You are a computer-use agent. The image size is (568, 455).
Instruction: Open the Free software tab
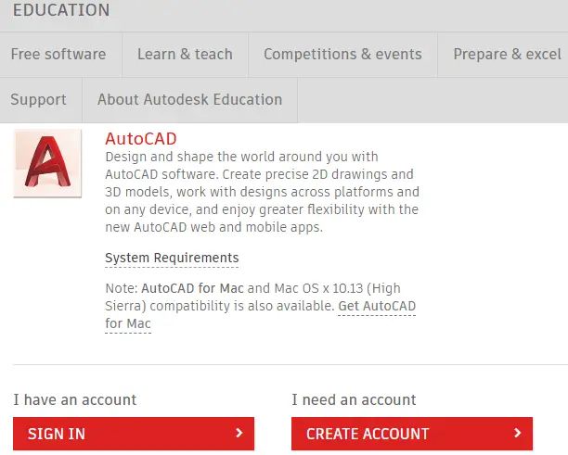(58, 55)
